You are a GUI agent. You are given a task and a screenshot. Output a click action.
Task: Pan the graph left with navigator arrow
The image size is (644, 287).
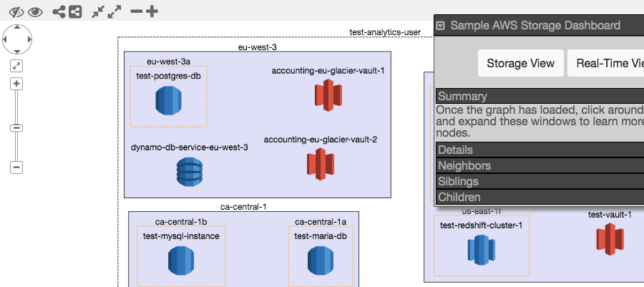[4, 39]
